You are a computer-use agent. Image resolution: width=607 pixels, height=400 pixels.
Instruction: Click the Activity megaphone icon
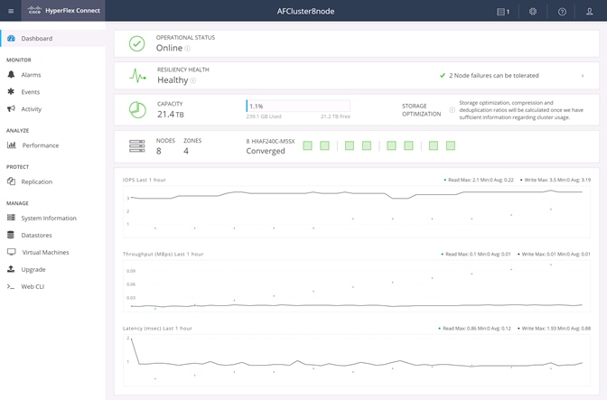click(x=11, y=108)
